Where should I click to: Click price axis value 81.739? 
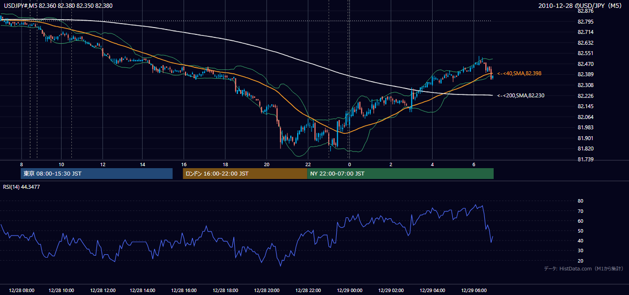[585, 159]
